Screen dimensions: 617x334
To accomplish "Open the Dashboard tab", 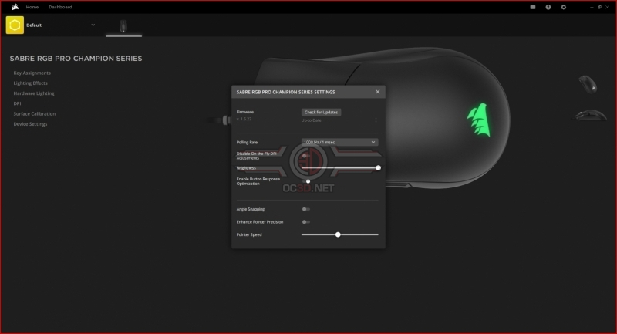I will coord(60,7).
